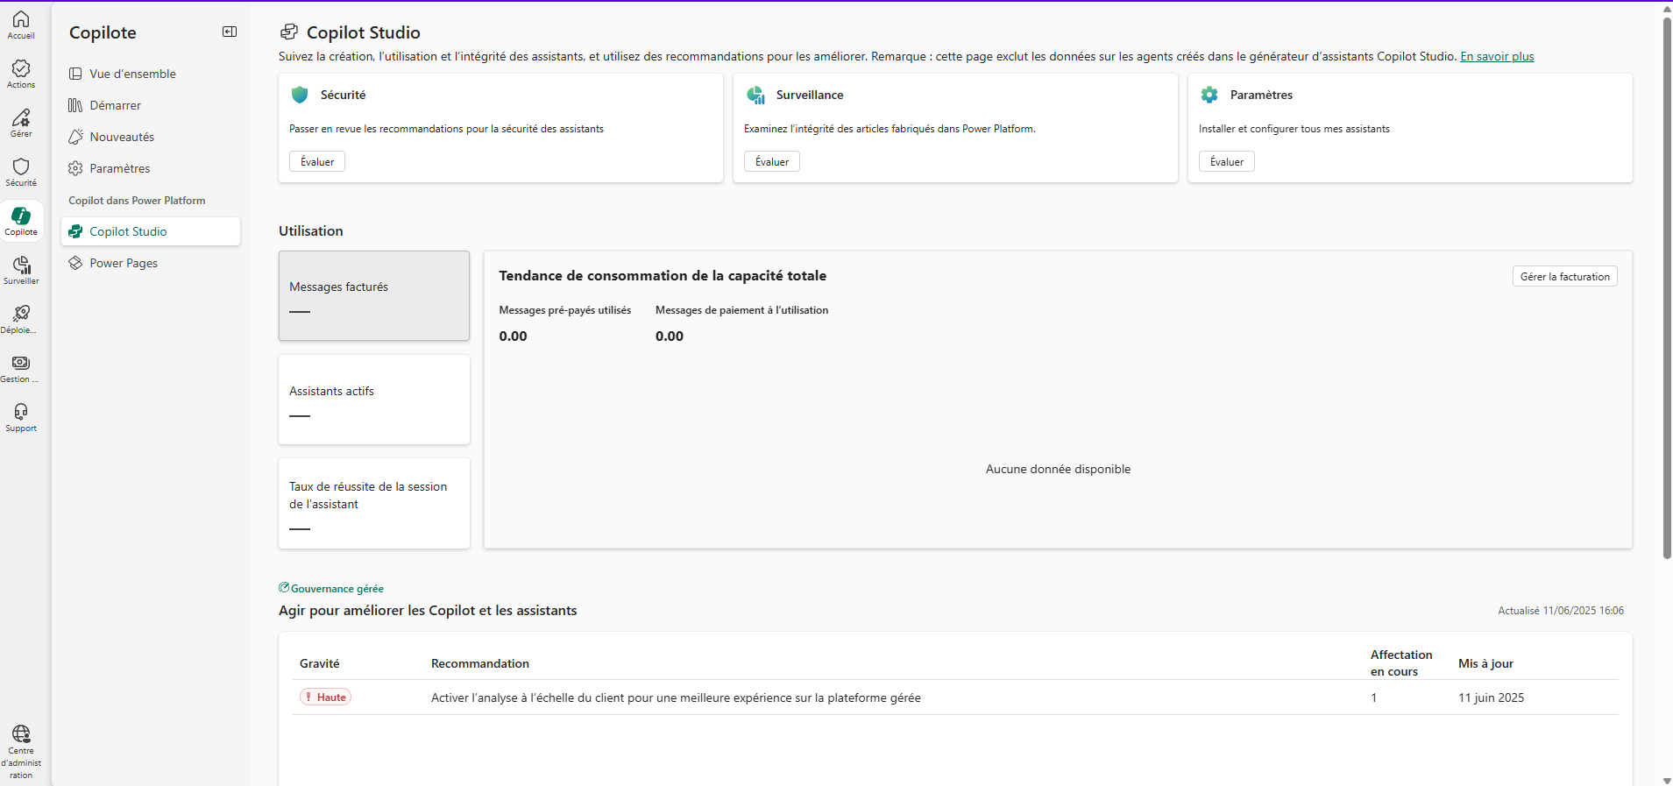This screenshot has height=786, width=1673.
Task: Select the Copilote rail icon
Action: 21,216
